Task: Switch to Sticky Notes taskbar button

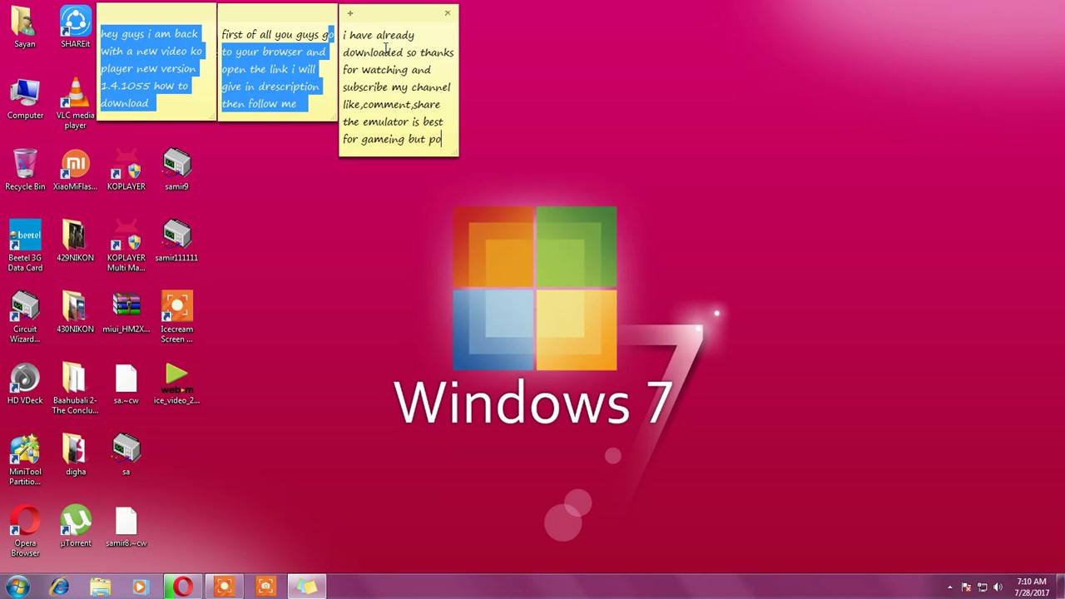Action: [307, 587]
